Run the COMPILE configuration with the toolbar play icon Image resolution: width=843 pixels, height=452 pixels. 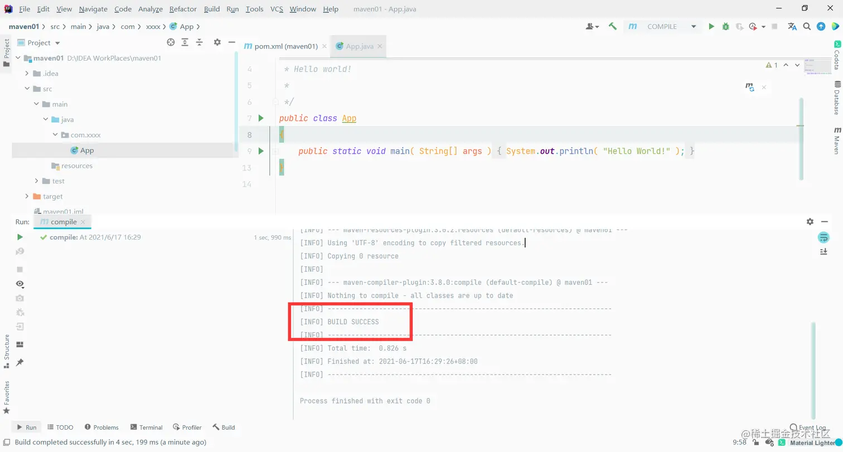point(711,26)
